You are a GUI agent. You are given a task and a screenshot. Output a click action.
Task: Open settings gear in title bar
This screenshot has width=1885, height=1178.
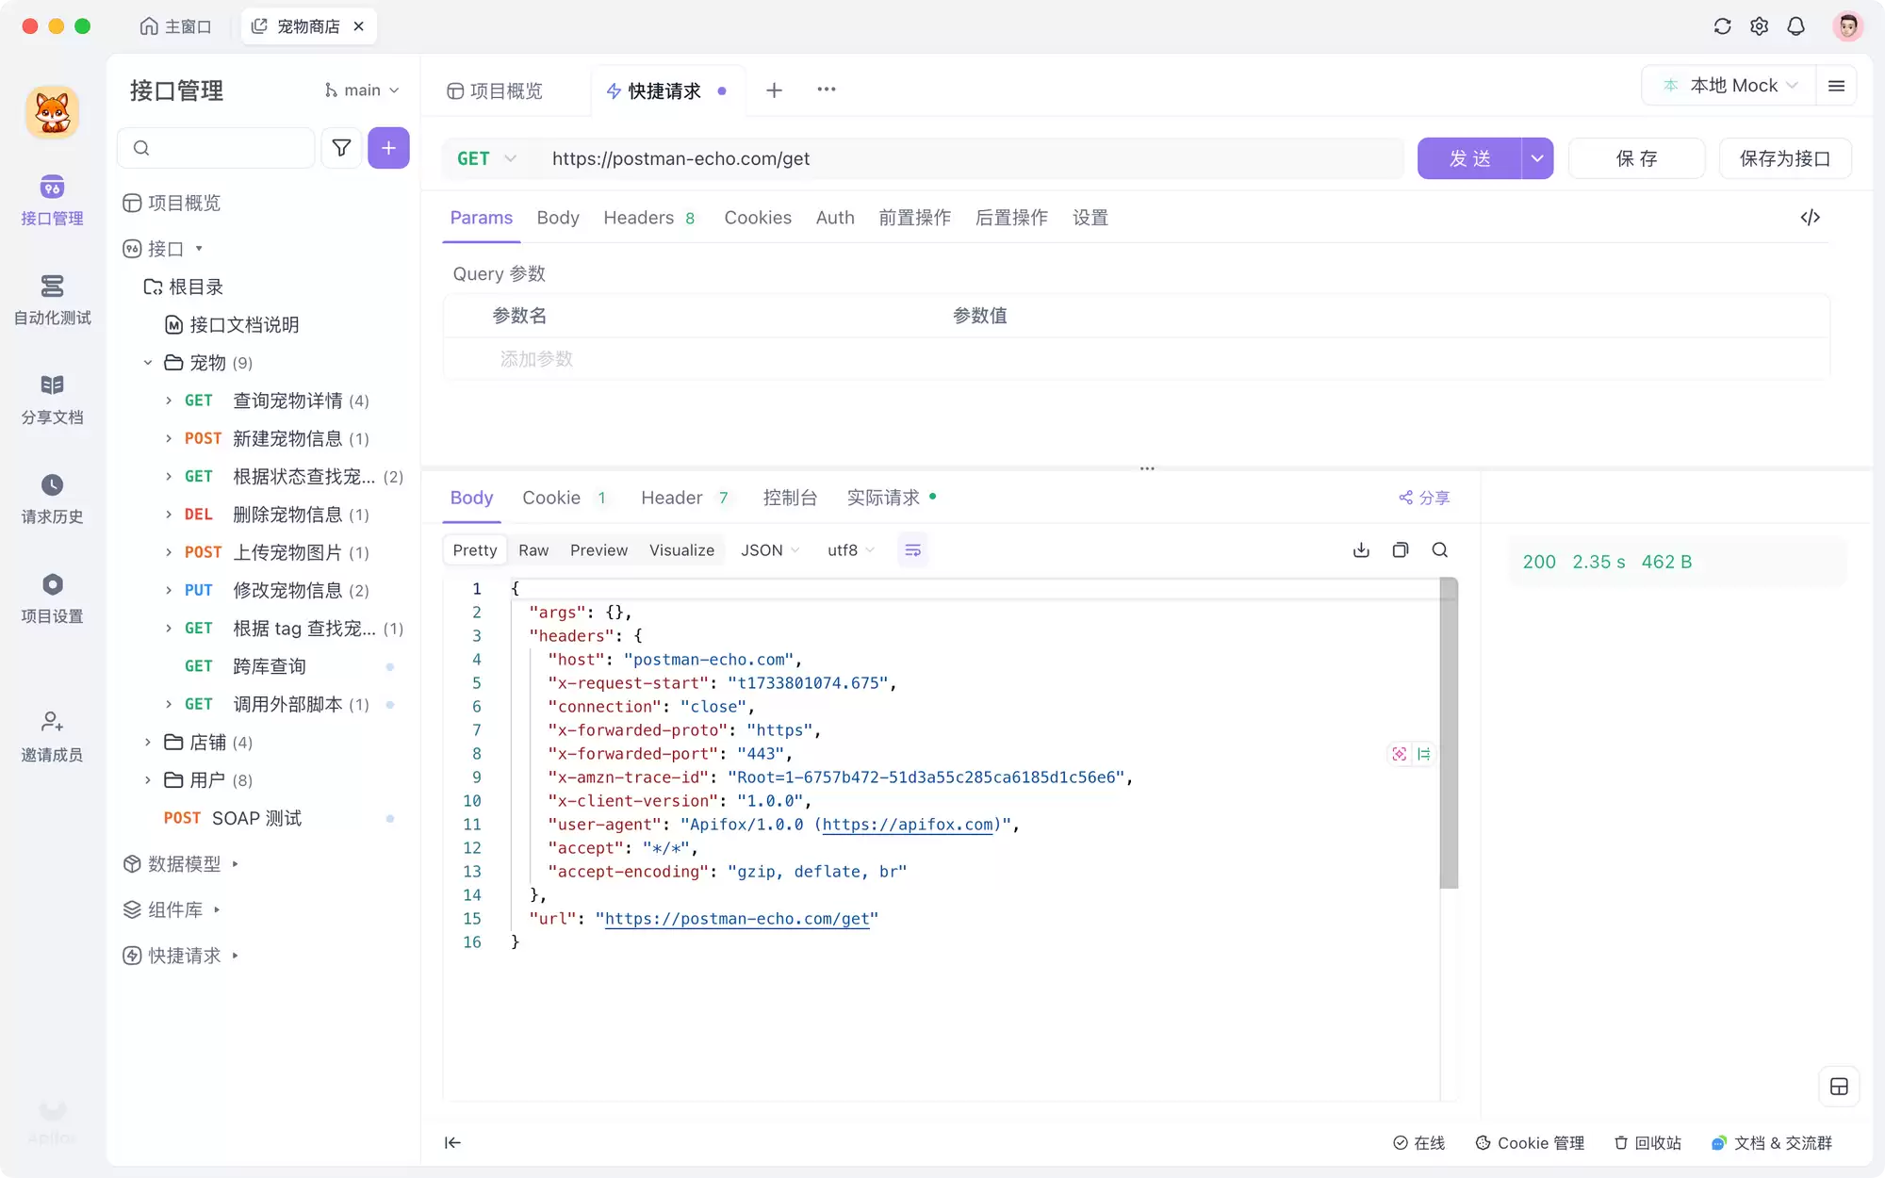pos(1759,26)
